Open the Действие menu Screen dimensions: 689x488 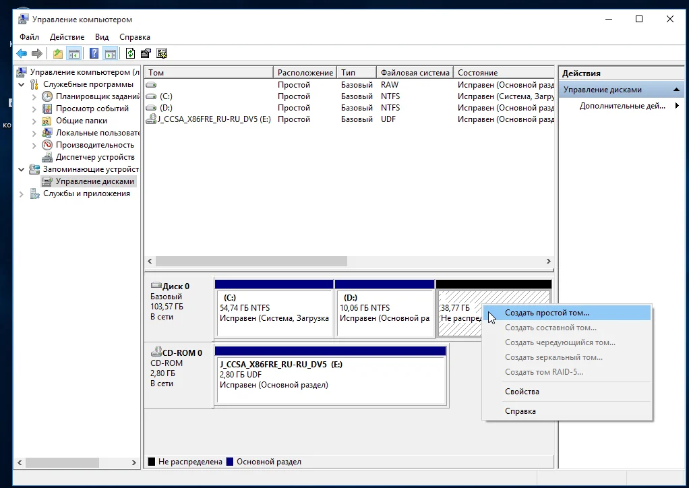pos(67,37)
